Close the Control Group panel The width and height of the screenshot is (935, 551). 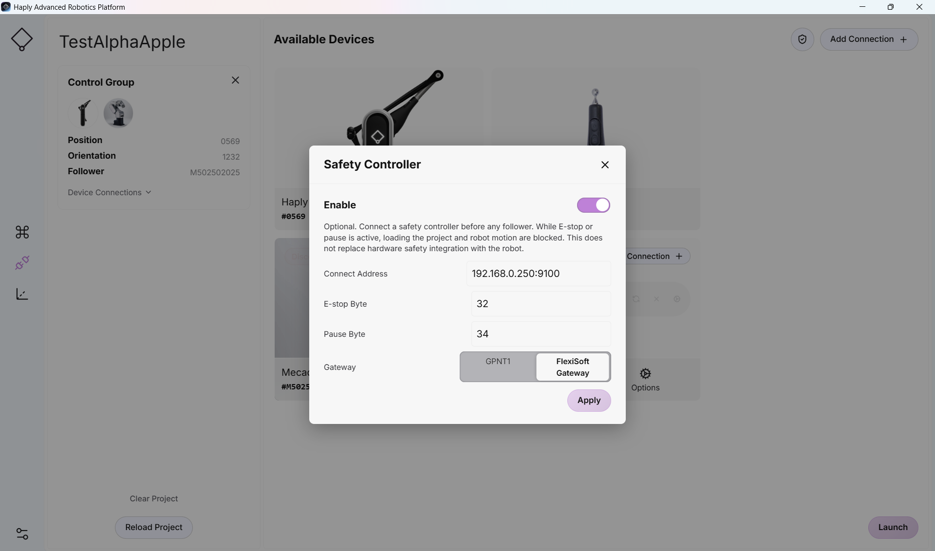pyautogui.click(x=235, y=80)
